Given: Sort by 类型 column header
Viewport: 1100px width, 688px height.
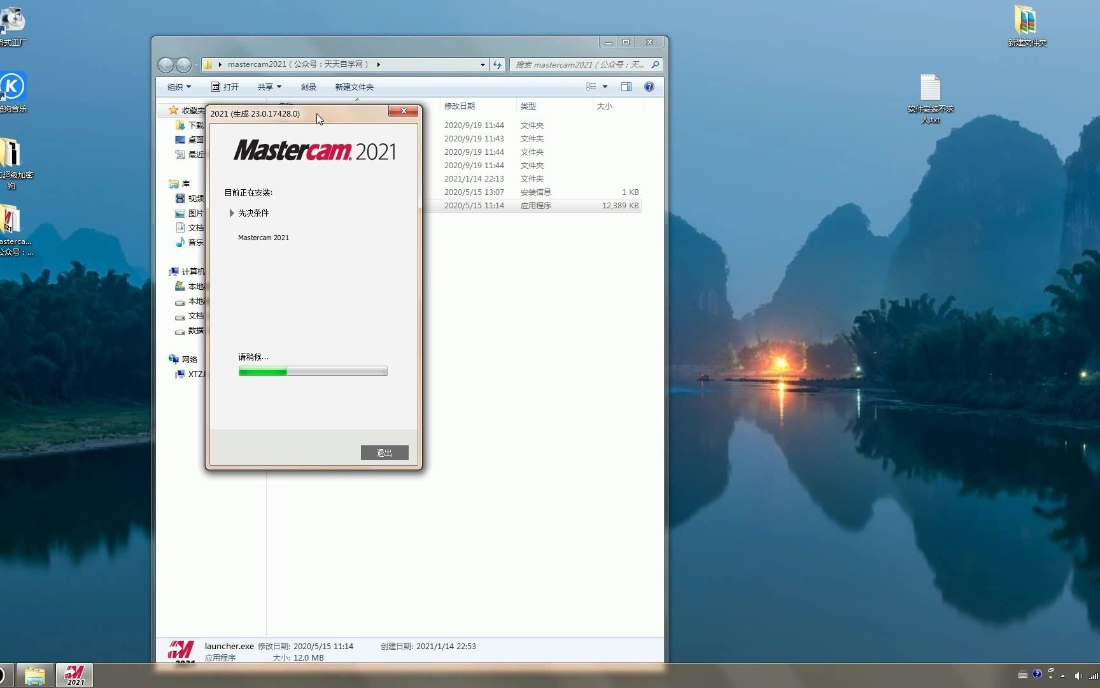Looking at the screenshot, I should coord(528,106).
